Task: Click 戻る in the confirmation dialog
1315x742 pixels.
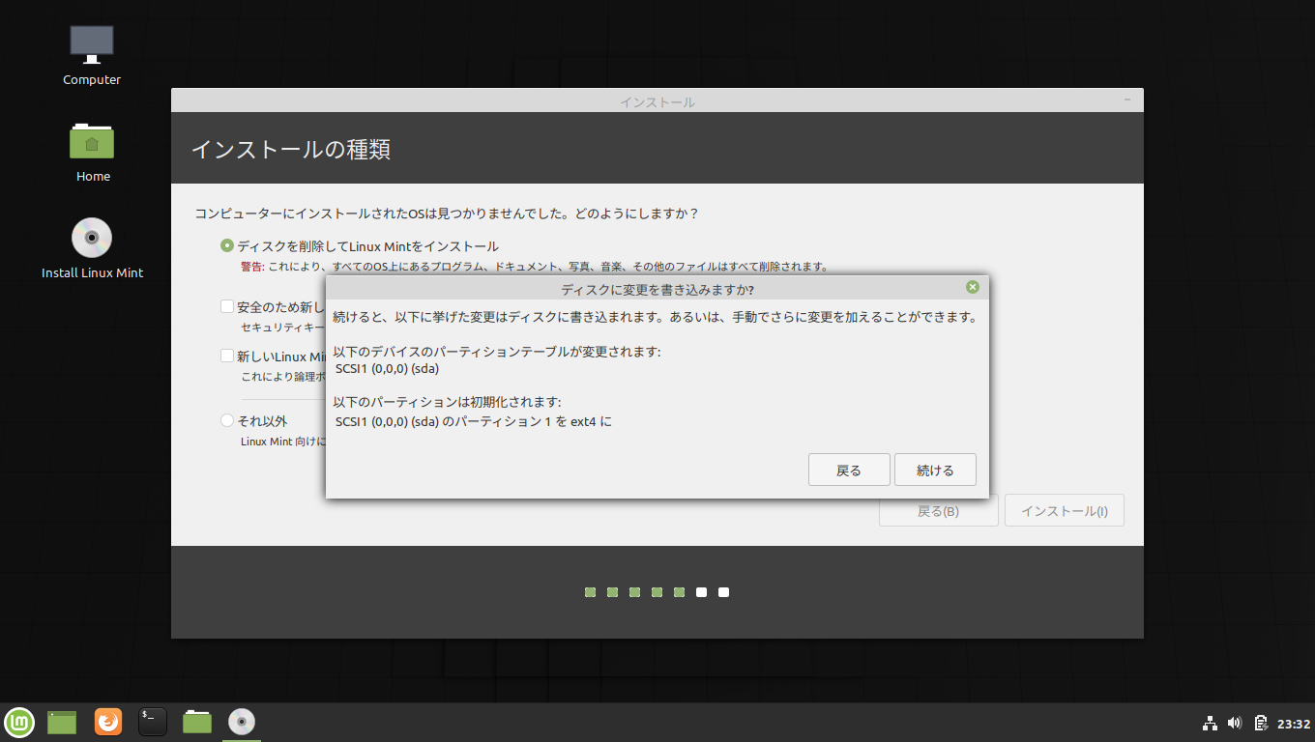Action: pos(849,470)
